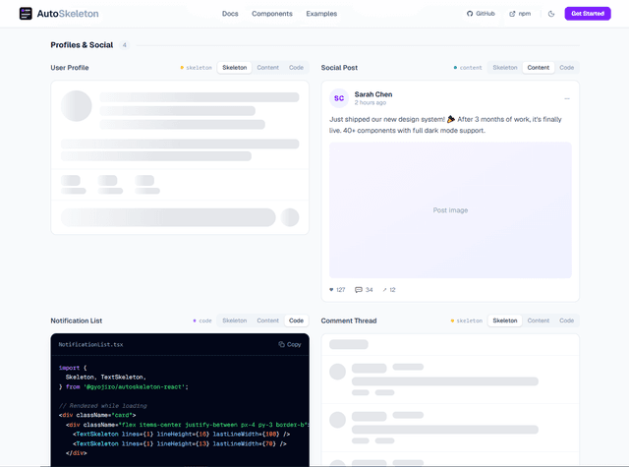Screen dimensions: 629x467
Task: Click the orange skeleton status label on User Profile
Action: (x=197, y=68)
